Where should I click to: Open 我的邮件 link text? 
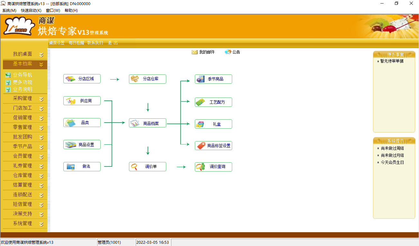tap(207, 52)
